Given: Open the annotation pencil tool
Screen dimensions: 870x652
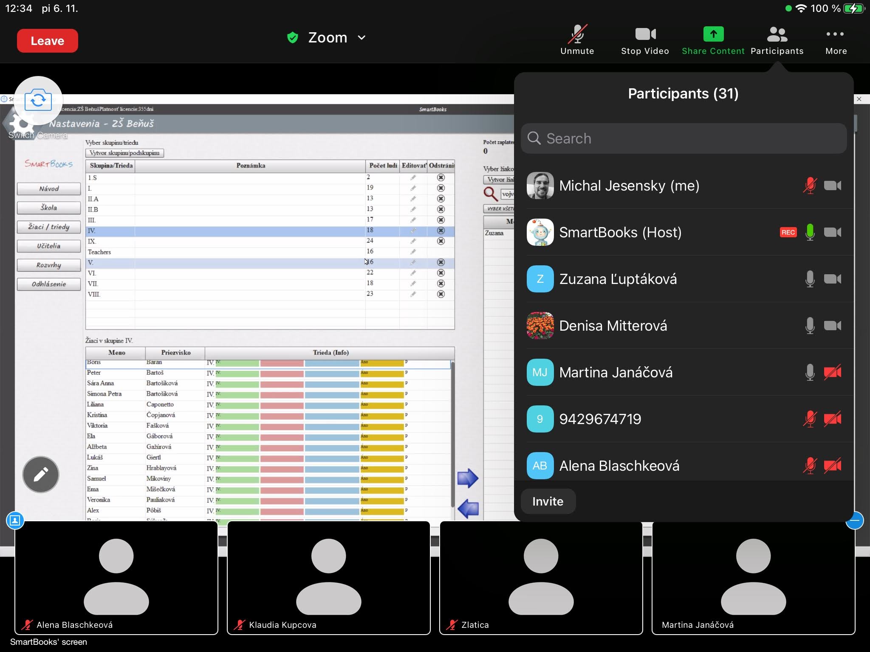Looking at the screenshot, I should pos(41,475).
